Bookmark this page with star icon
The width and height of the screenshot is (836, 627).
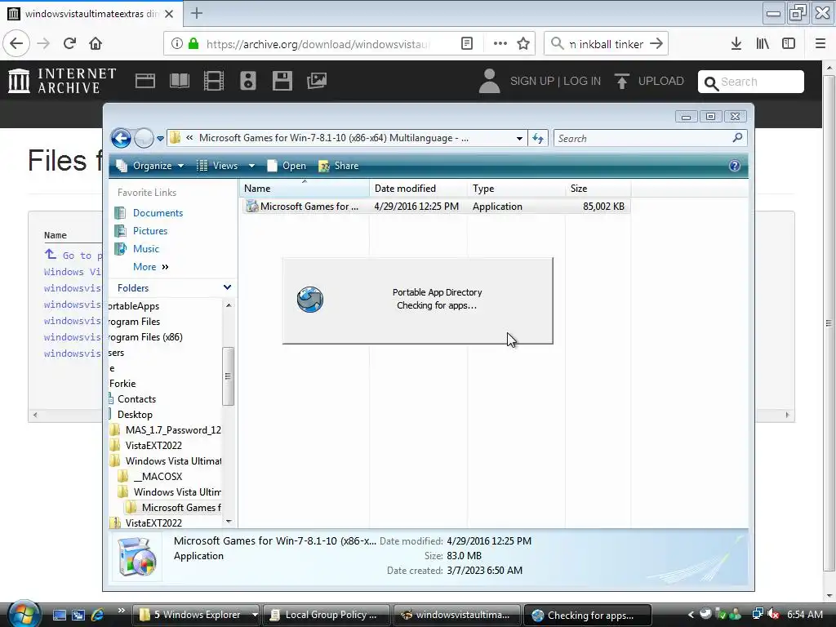pyautogui.click(x=523, y=44)
